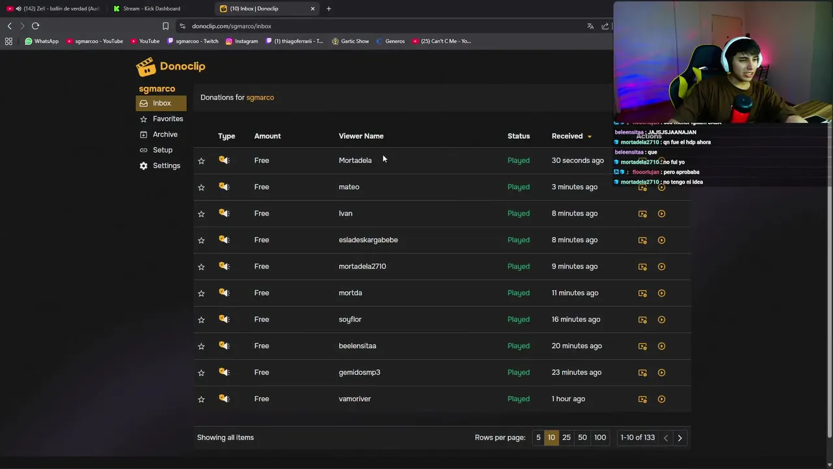Star the mortda donation

tap(201, 293)
